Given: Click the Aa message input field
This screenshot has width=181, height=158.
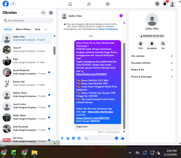Looking at the screenshot, I should pyautogui.click(x=99, y=138).
